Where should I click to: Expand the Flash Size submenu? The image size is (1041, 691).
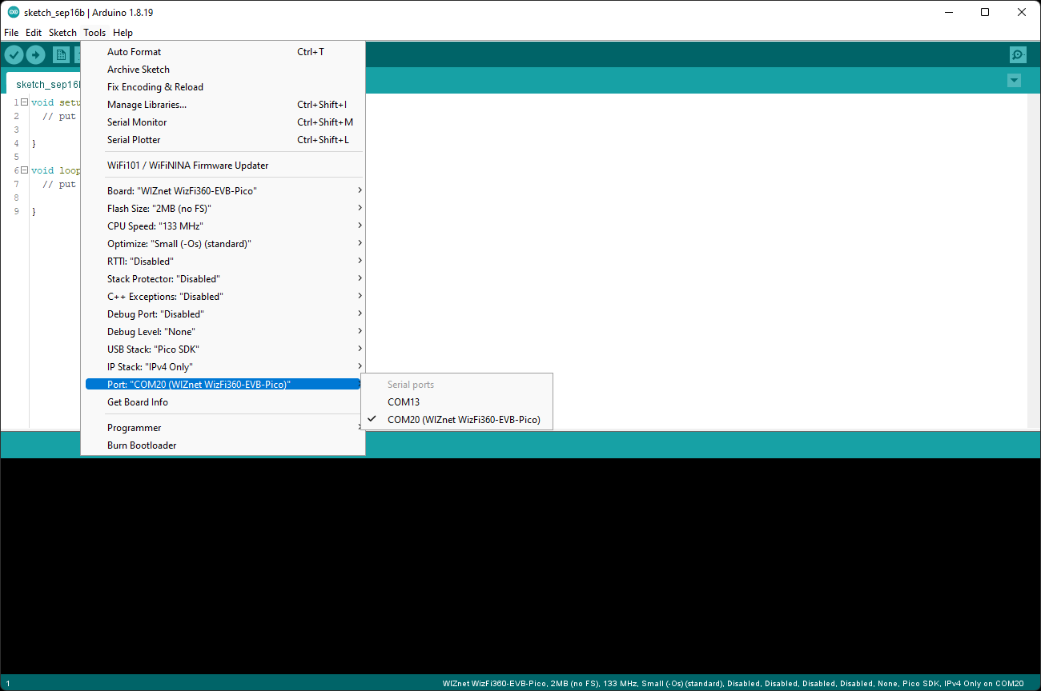pos(223,209)
